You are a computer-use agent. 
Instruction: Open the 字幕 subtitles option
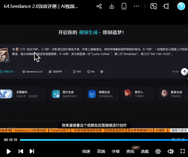click(x=116, y=151)
